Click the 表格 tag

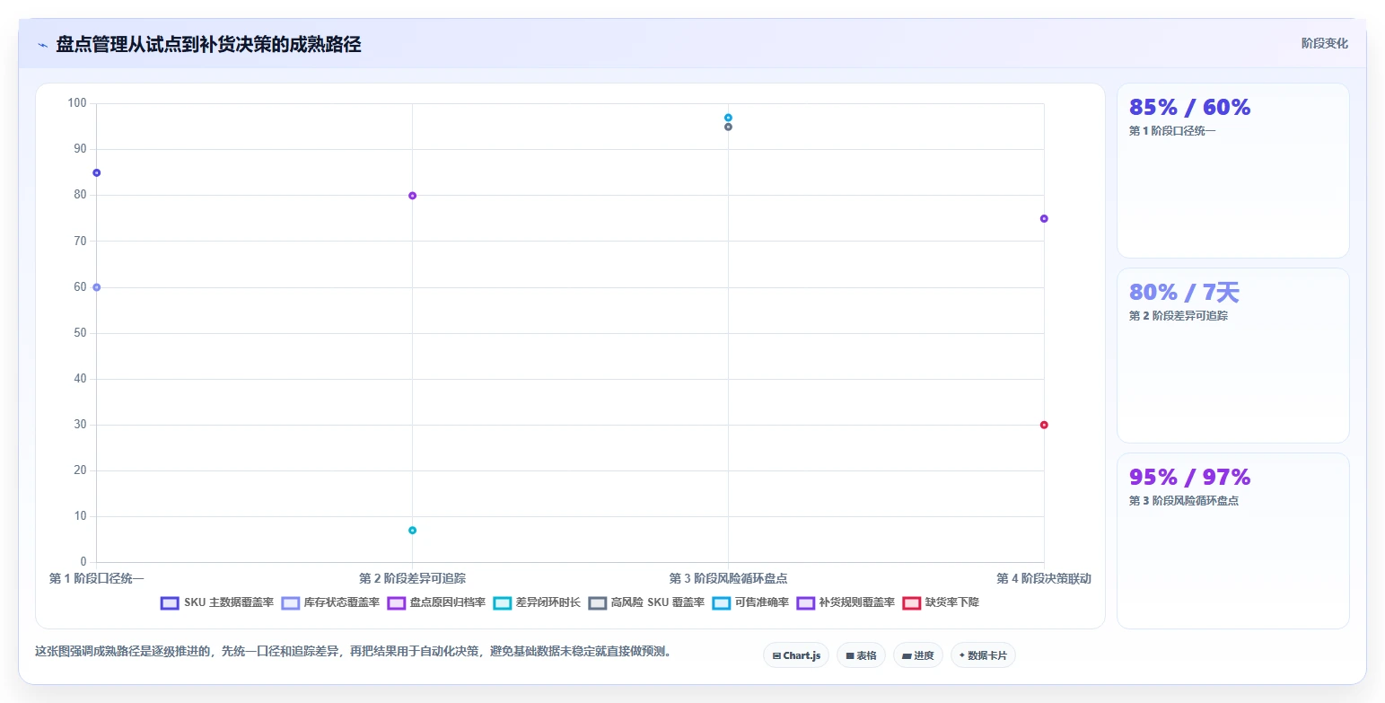(861, 655)
